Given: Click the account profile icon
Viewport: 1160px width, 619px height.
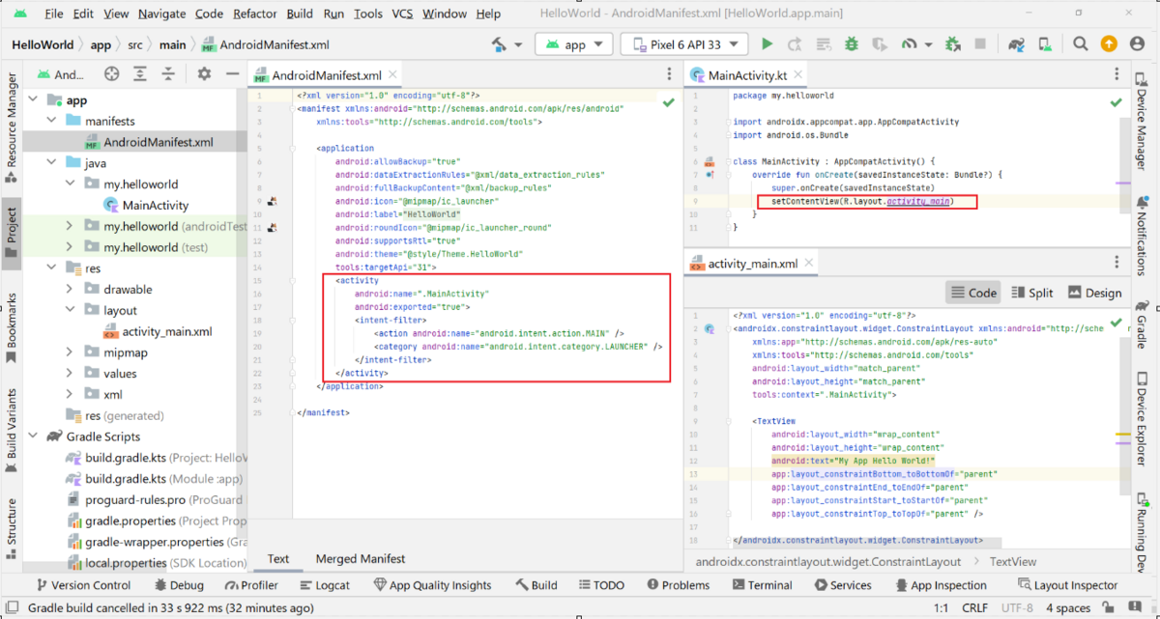Looking at the screenshot, I should click(1137, 44).
